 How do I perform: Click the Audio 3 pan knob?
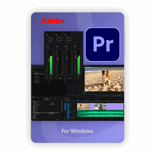tap(68, 39)
